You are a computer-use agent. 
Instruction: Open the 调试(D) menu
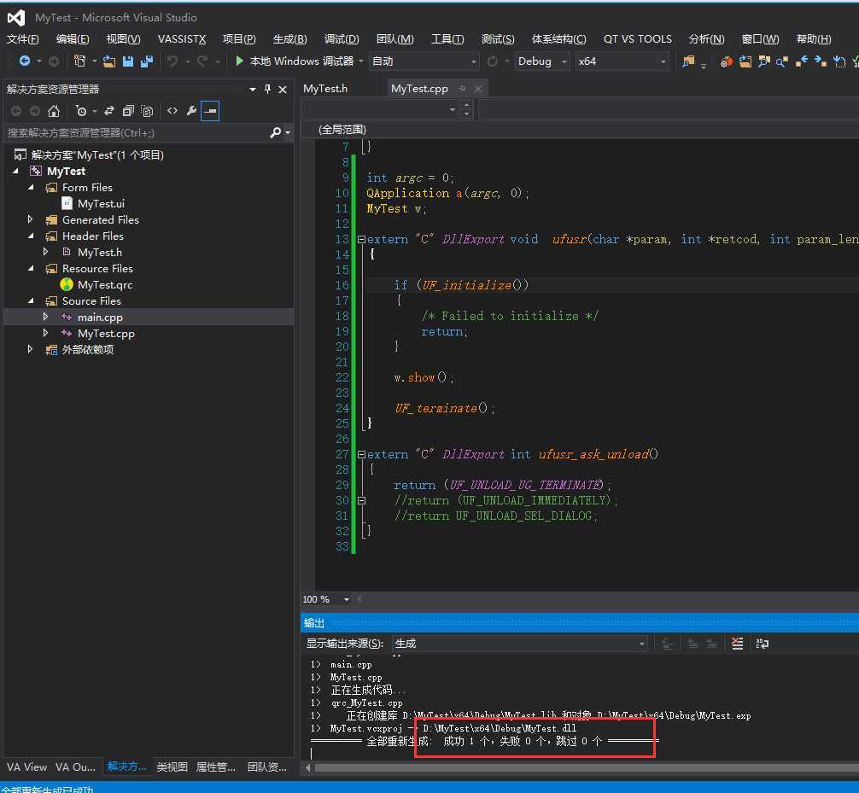coord(342,39)
